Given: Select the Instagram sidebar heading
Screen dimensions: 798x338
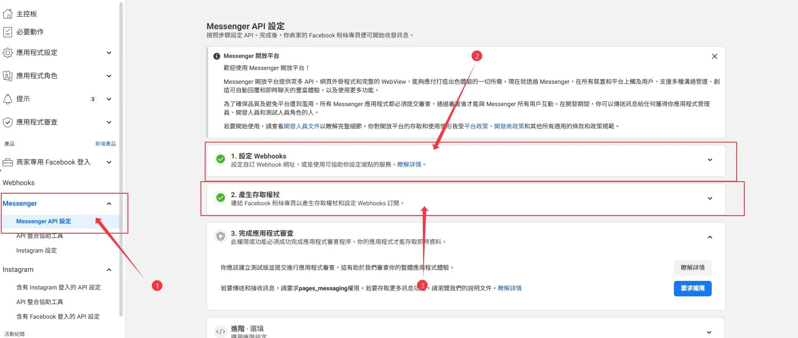Looking at the screenshot, I should click(18, 270).
